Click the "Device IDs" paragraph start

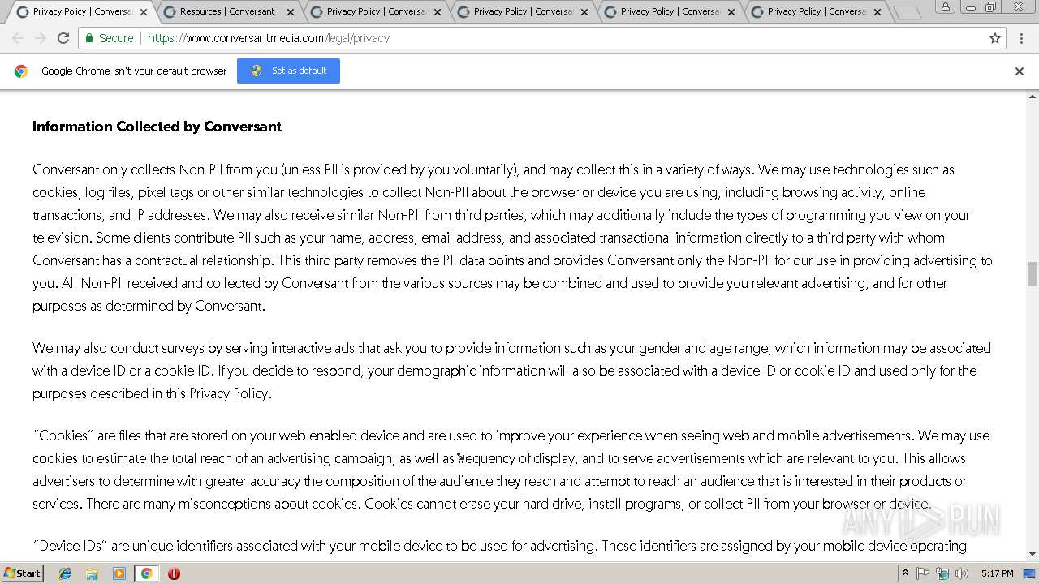tap(70, 546)
